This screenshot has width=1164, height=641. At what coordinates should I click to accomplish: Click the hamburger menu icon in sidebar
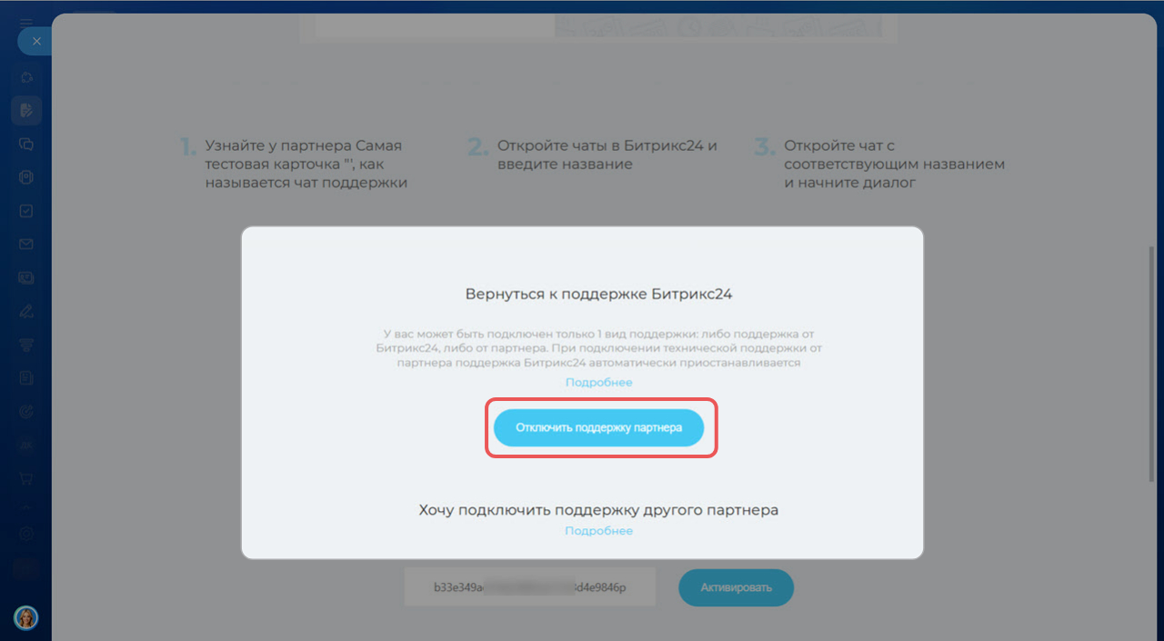click(25, 22)
